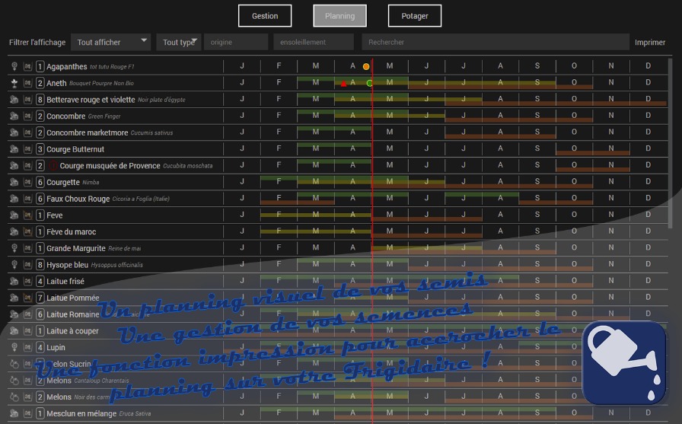682x424 pixels.
Task: Click the watering can logo icon
Action: (624, 363)
